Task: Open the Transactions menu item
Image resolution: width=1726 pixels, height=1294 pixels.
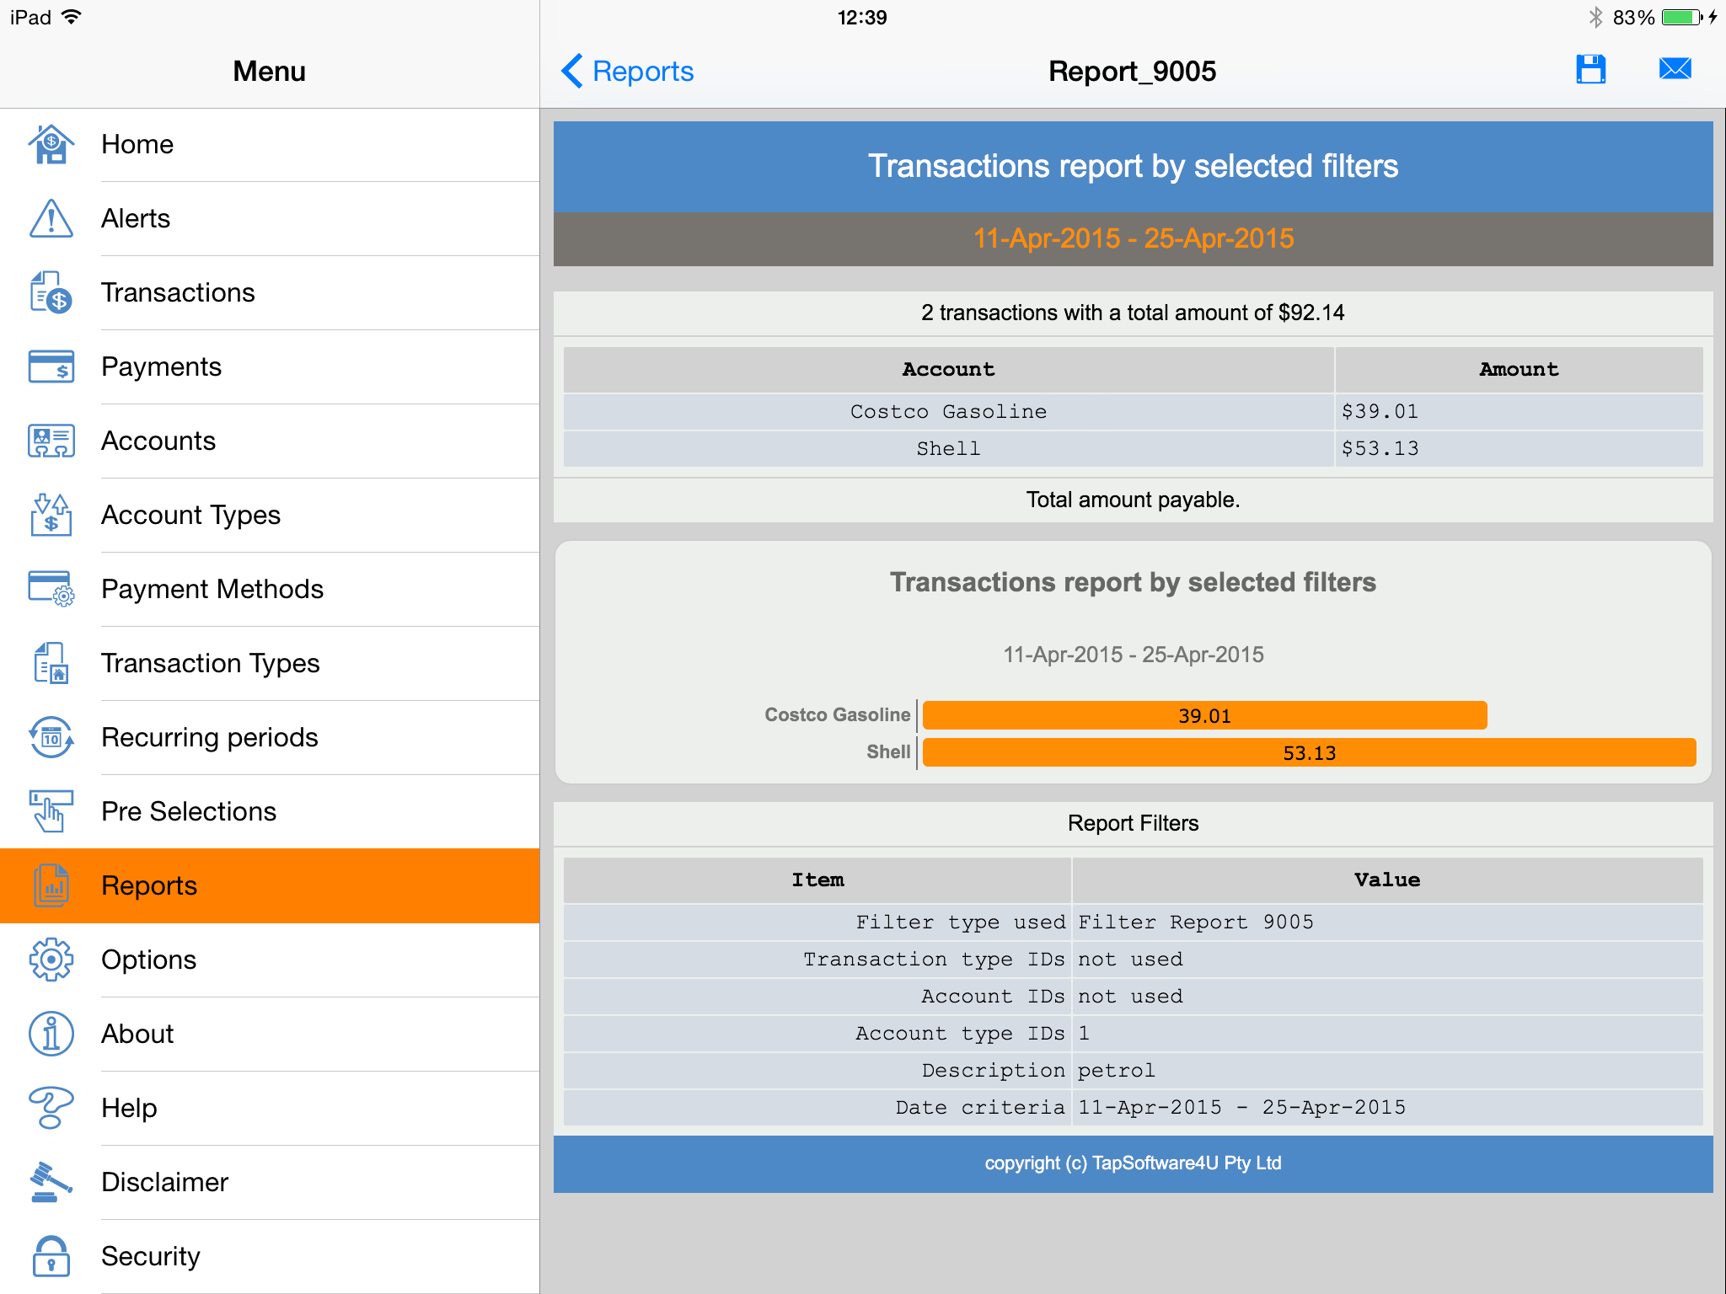Action: pyautogui.click(x=178, y=292)
